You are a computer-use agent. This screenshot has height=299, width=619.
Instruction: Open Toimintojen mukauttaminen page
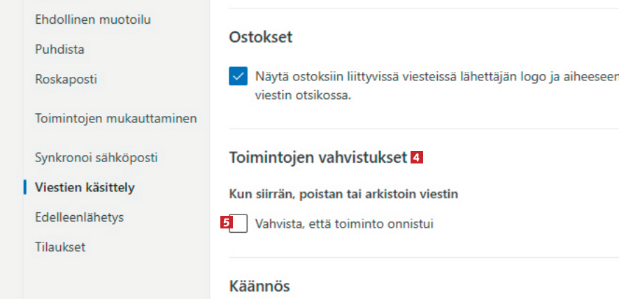tap(115, 118)
